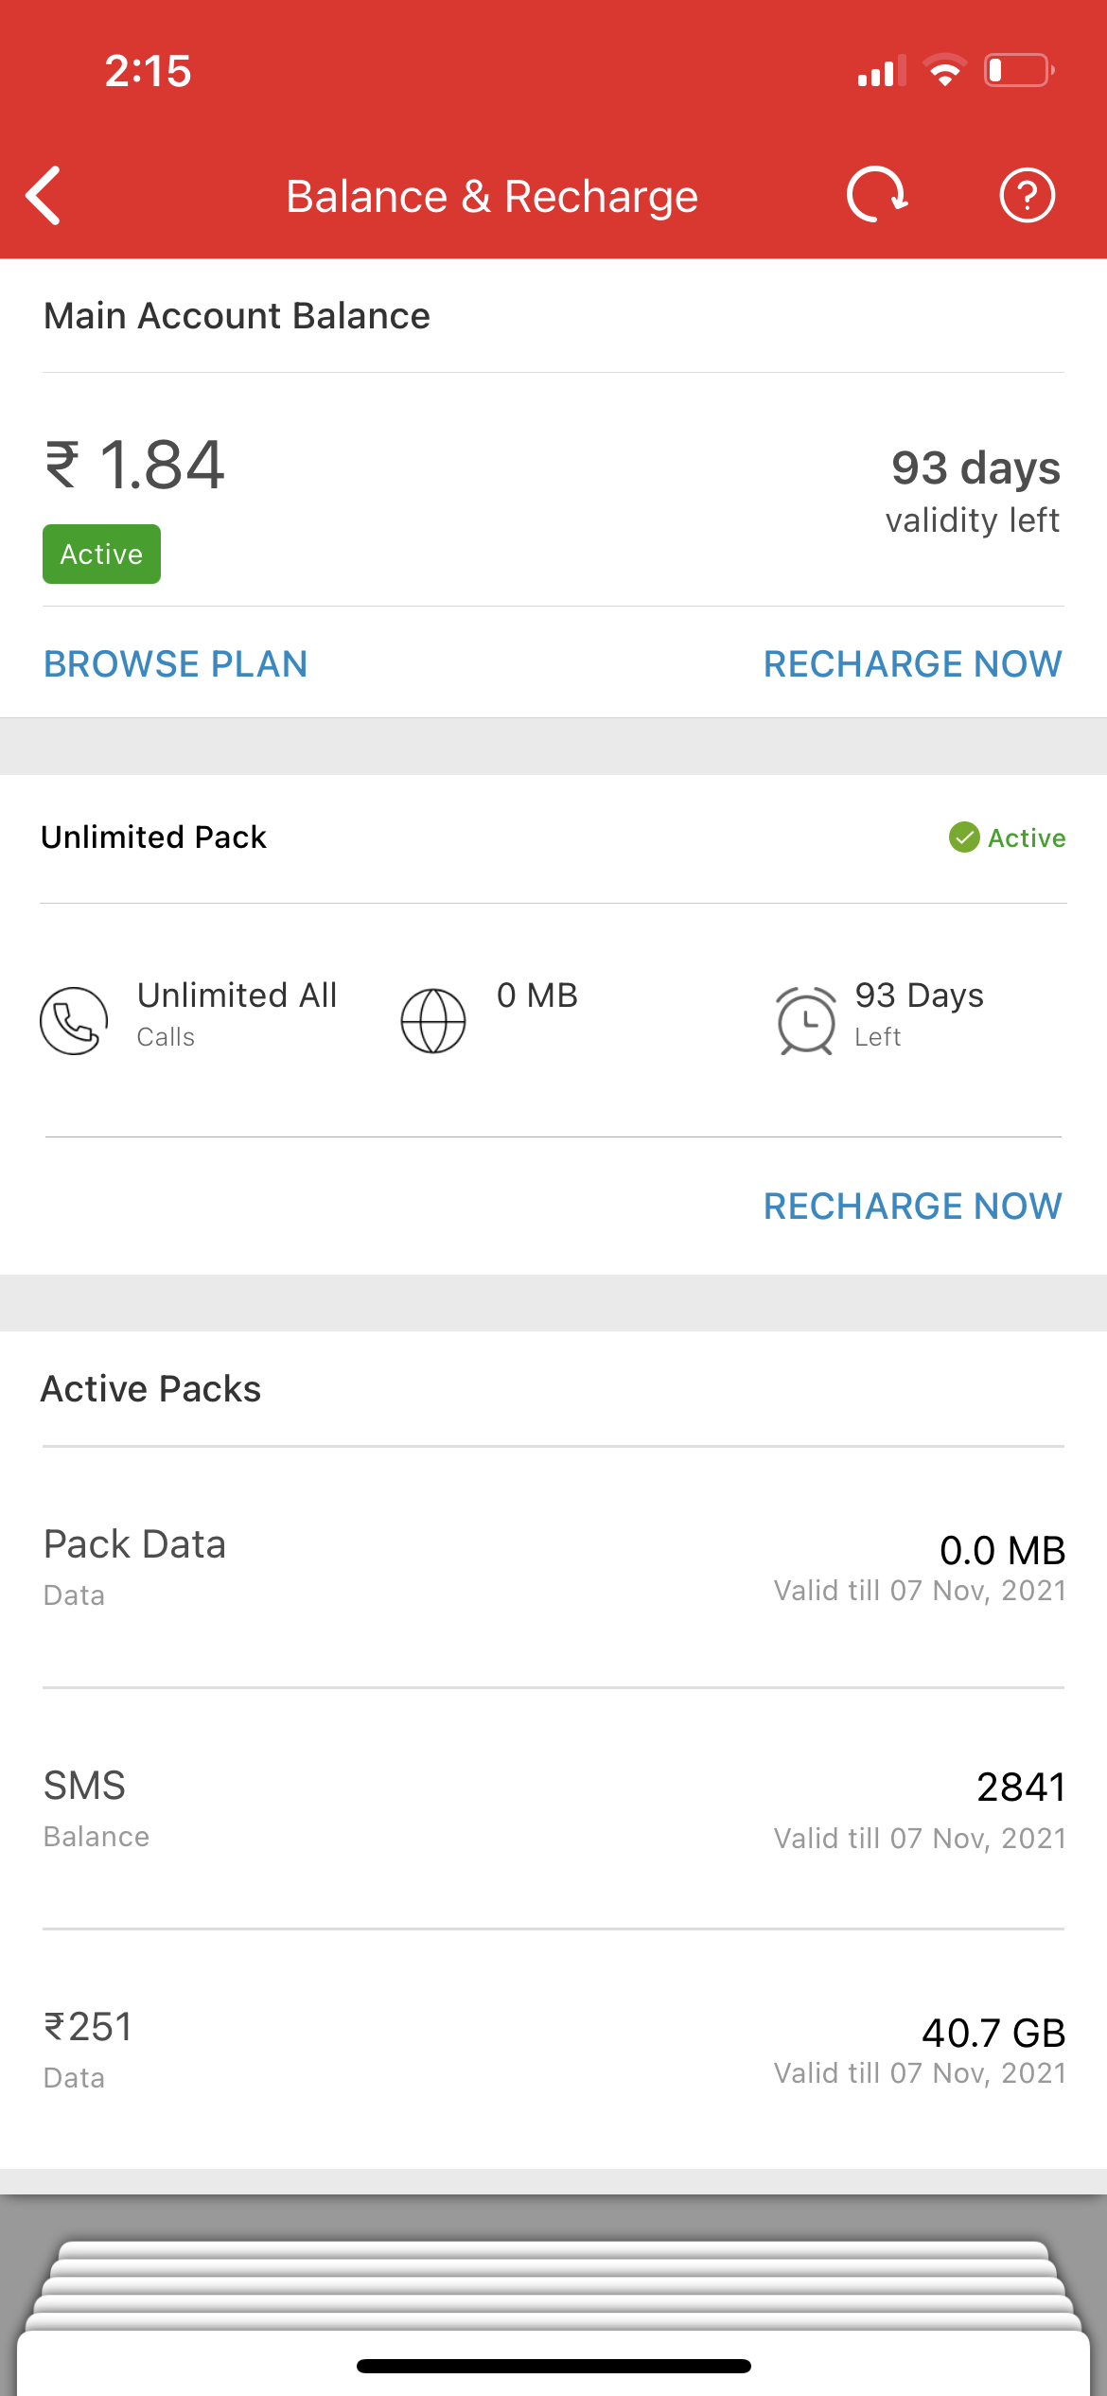Tap the green Active checkmark icon
The height and width of the screenshot is (2396, 1107).
(964, 837)
